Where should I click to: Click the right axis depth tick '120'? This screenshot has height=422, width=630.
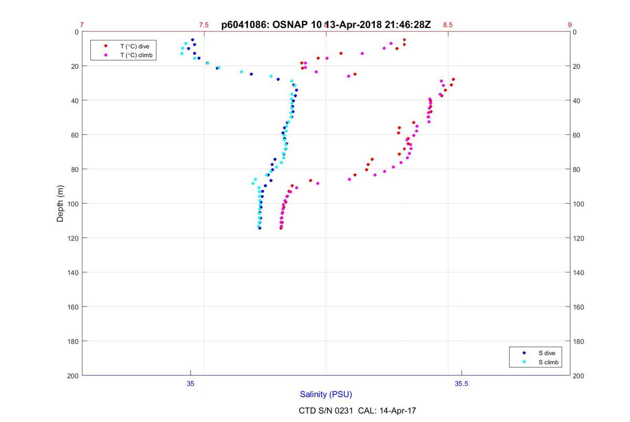579,238
